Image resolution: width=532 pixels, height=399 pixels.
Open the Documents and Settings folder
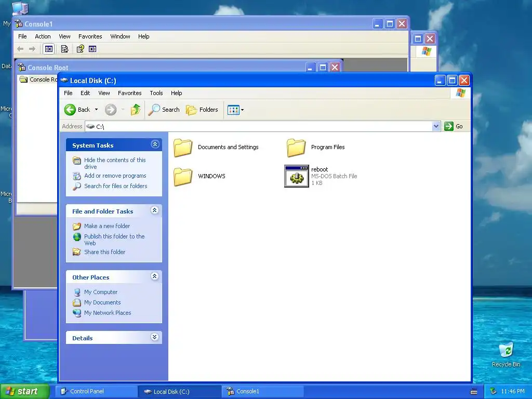(217, 147)
